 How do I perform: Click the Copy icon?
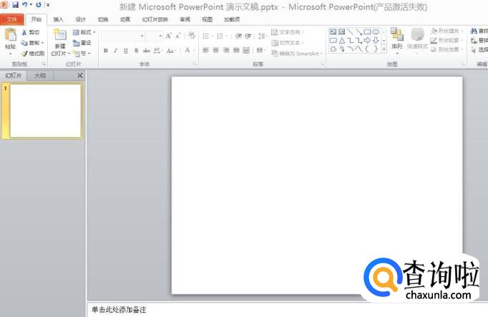click(24, 43)
